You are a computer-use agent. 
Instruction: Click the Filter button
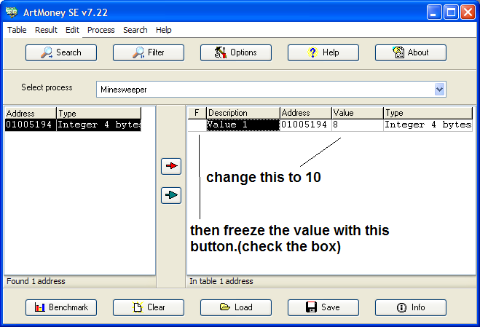tap(149, 52)
